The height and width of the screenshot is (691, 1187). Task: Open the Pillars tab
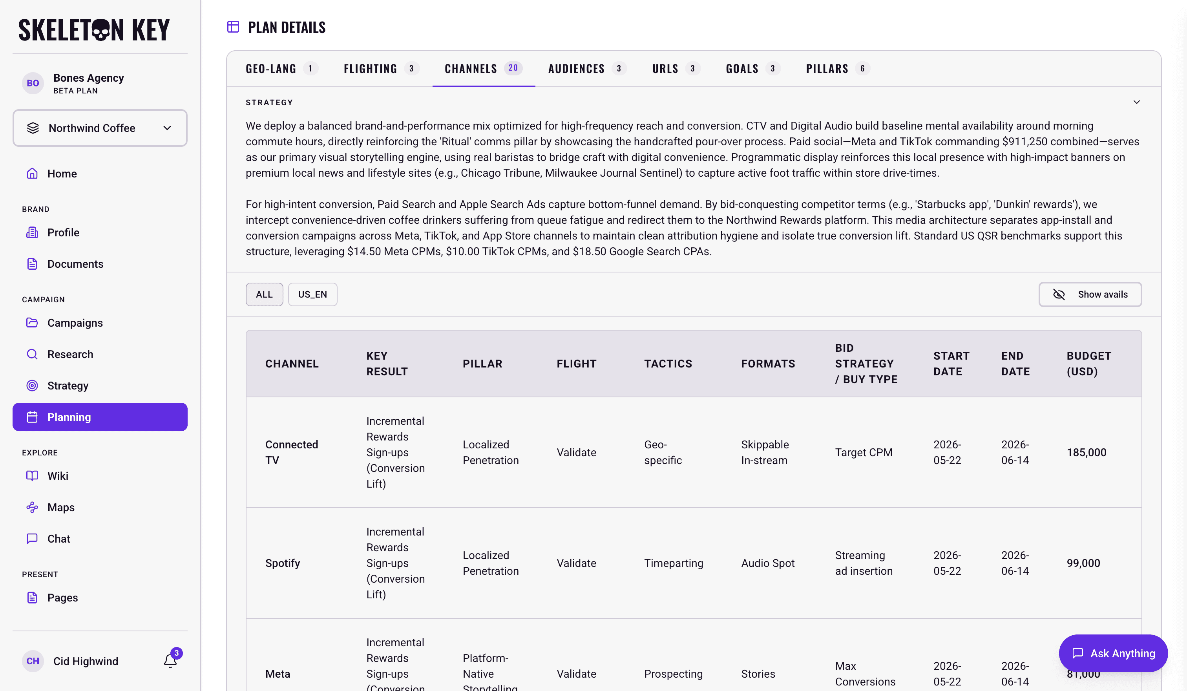(x=838, y=69)
